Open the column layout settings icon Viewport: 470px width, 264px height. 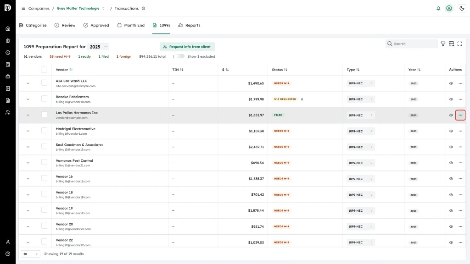tap(452, 44)
